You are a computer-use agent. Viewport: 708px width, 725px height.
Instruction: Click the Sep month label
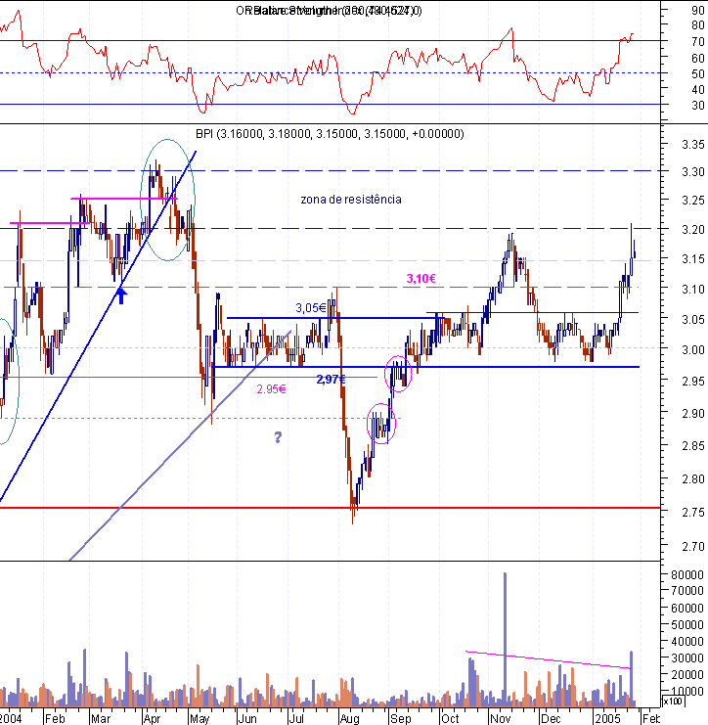(x=400, y=718)
